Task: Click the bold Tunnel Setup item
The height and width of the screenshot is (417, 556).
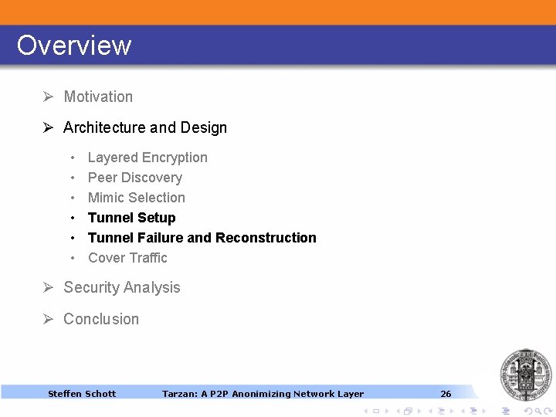Action: click(131, 218)
